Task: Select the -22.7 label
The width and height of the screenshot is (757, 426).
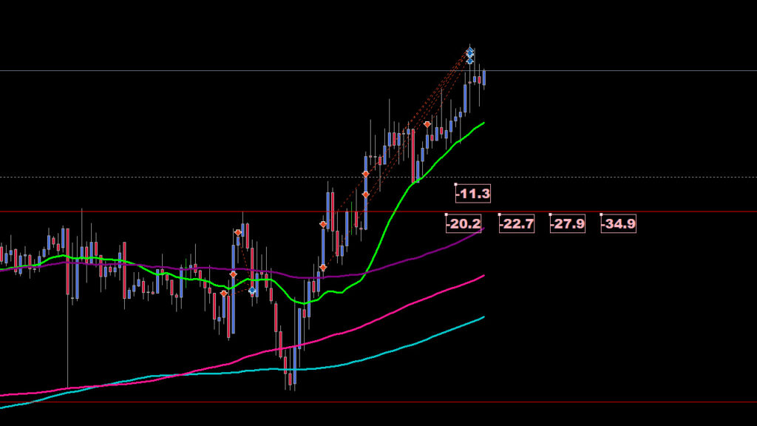Action: (517, 223)
